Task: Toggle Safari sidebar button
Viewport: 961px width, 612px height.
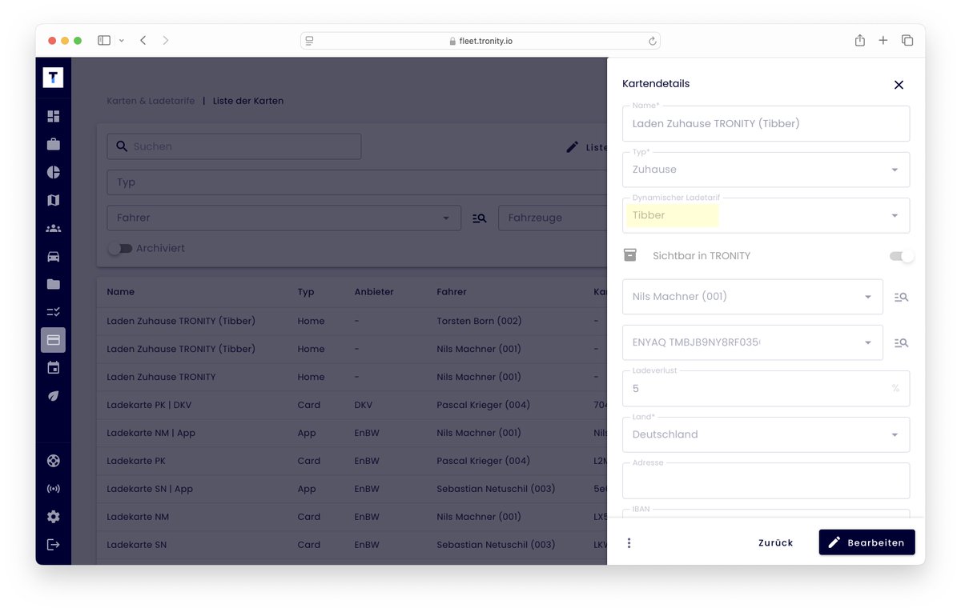Action: [104, 40]
